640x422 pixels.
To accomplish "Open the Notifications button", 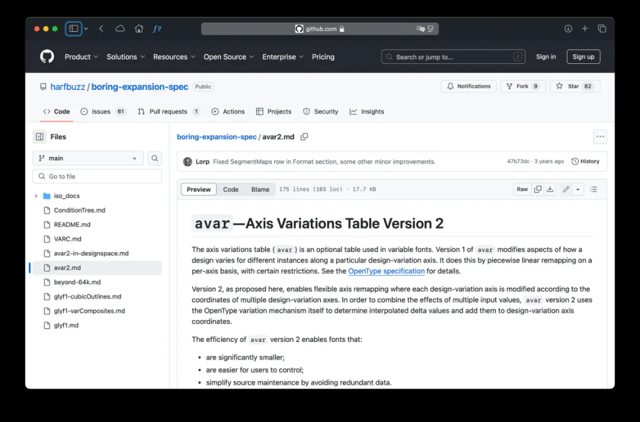I will point(469,86).
